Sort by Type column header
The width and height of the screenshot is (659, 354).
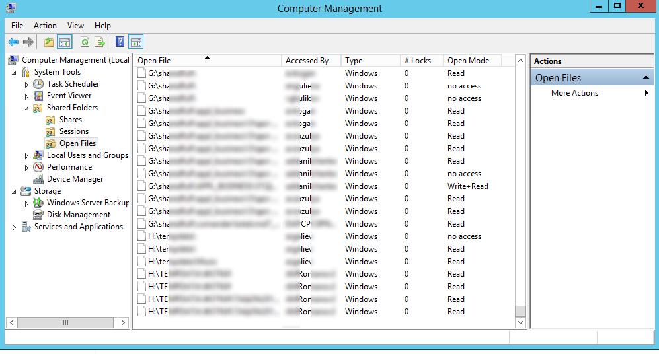point(371,61)
